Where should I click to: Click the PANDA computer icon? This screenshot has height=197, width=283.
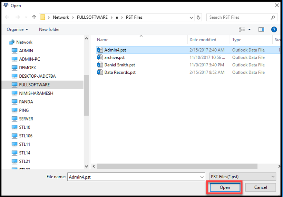(14, 102)
